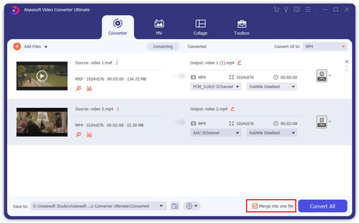Viewport: 359px width, 223px height.
Task: Open the Collage tab
Action: coord(200,27)
